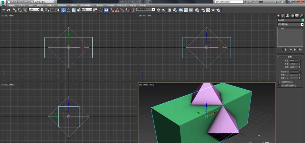Click the Undo arrow in main toolbar
The image size is (305, 143).
pyautogui.click(x=4, y=10)
